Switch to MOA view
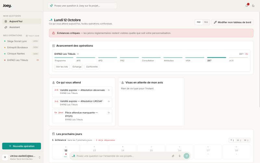The height and width of the screenshot is (163, 260). (x=206, y=22)
